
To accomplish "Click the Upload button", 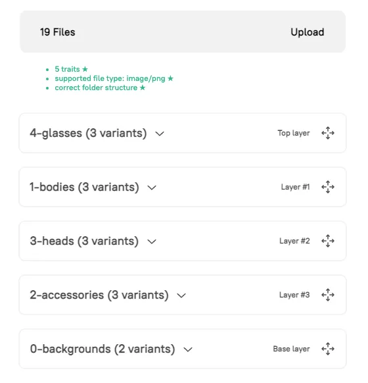I will tap(308, 32).
